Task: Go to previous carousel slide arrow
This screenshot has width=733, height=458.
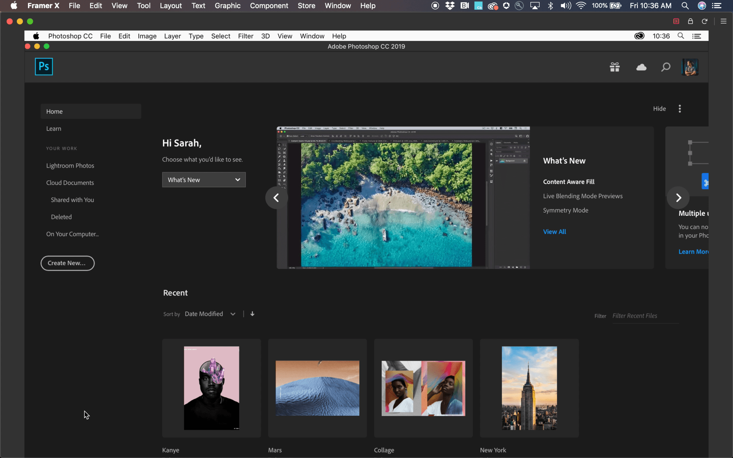Action: point(276,198)
